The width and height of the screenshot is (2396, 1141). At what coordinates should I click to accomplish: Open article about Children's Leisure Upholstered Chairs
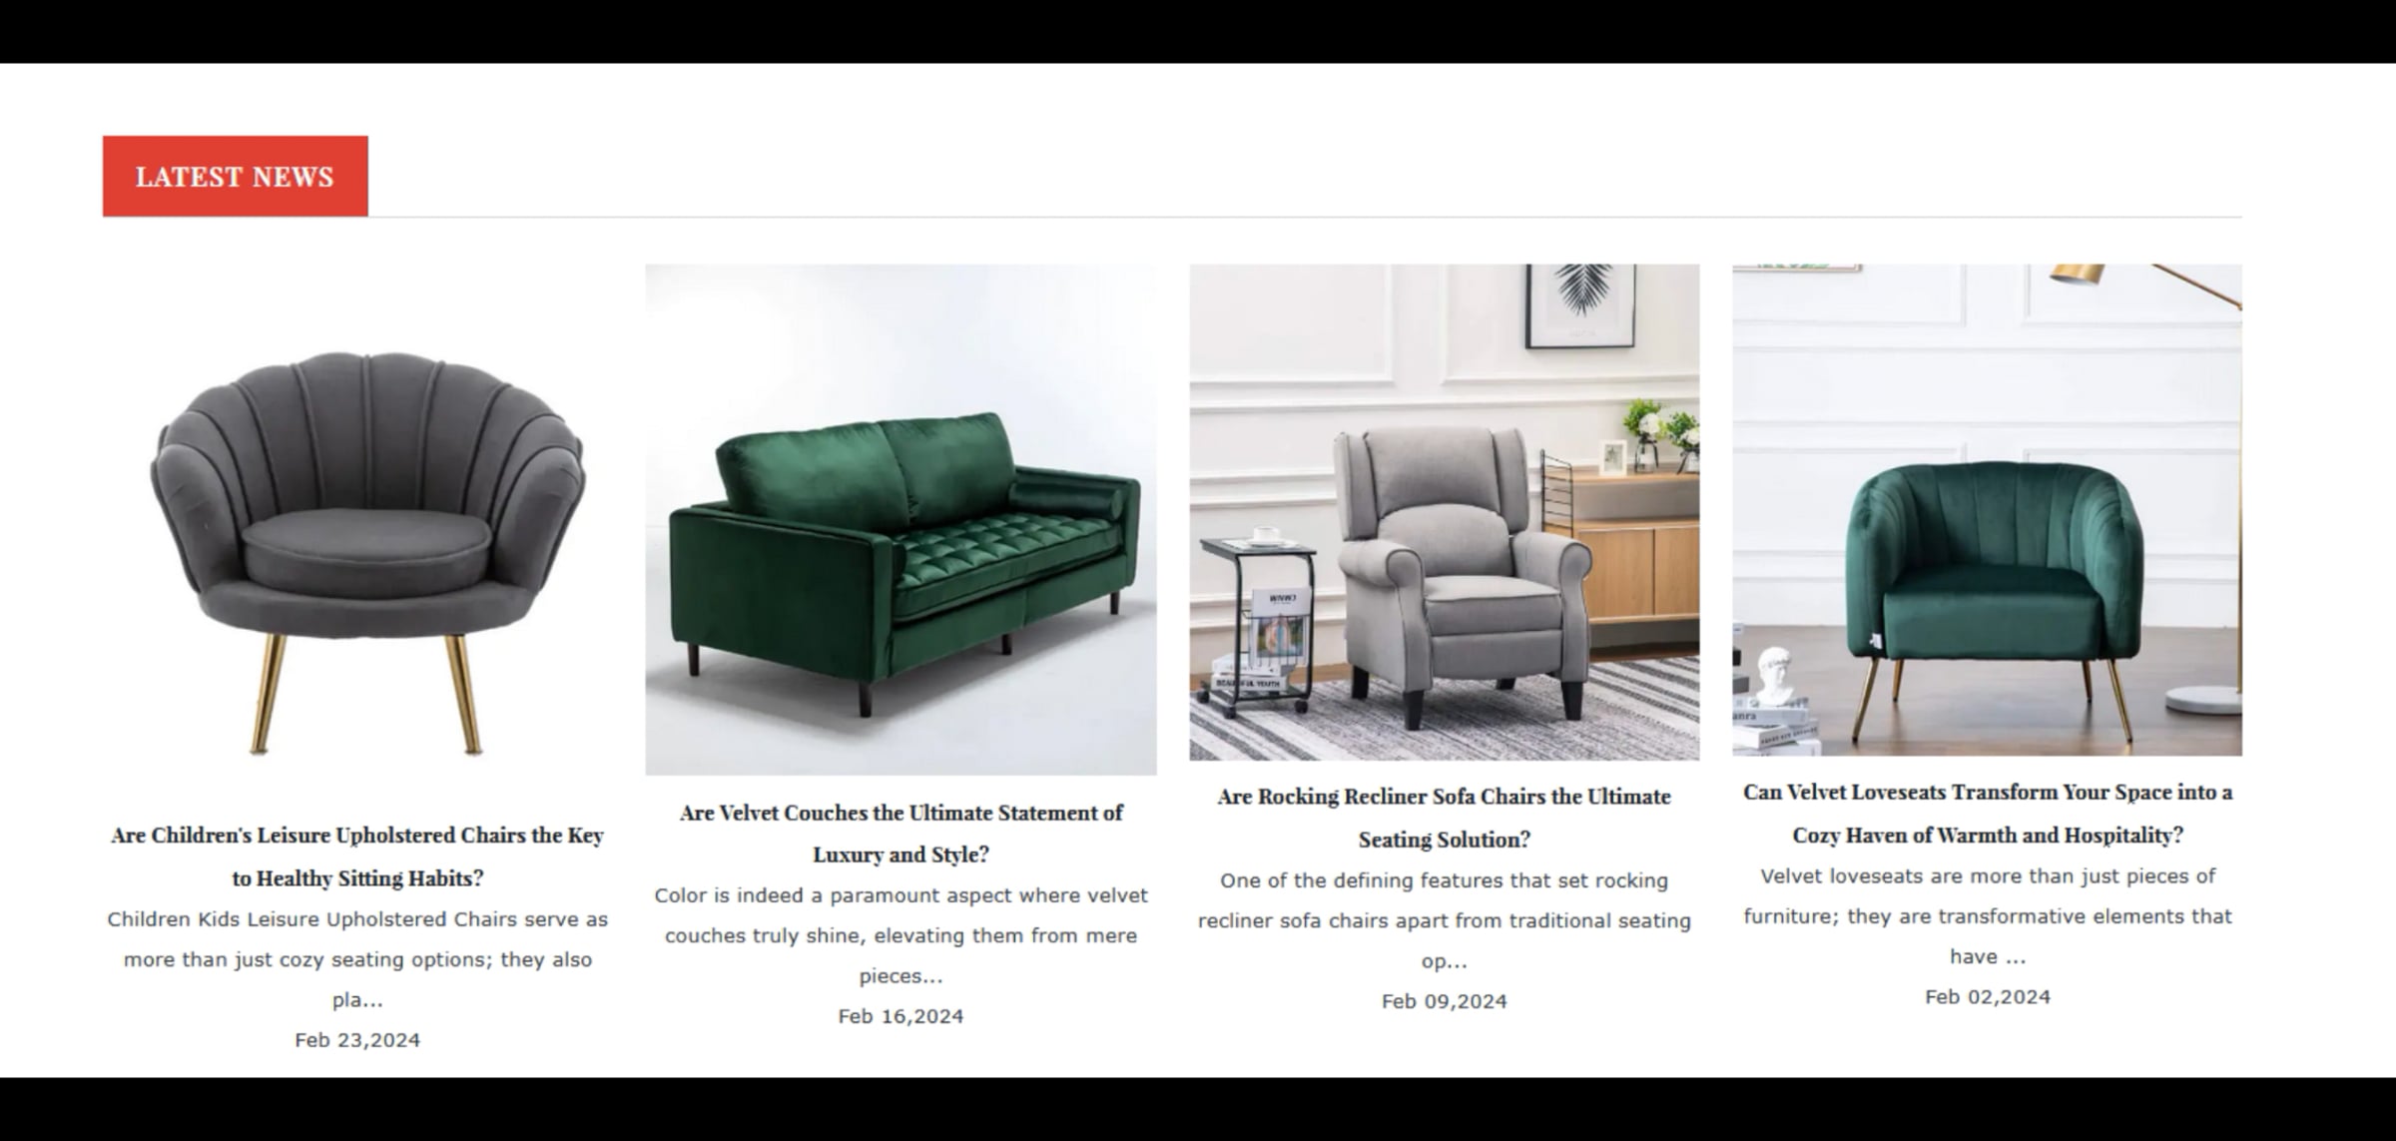357,856
